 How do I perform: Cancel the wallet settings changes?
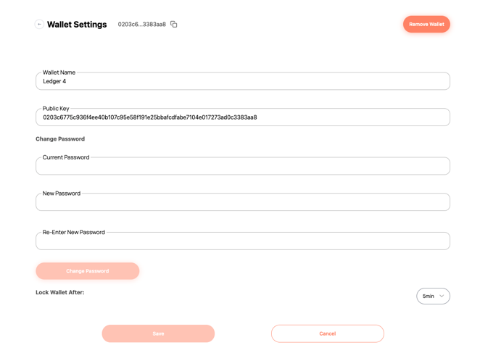327,333
